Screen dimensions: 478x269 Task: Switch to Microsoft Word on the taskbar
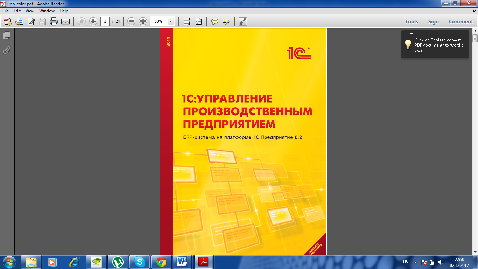pyautogui.click(x=182, y=262)
